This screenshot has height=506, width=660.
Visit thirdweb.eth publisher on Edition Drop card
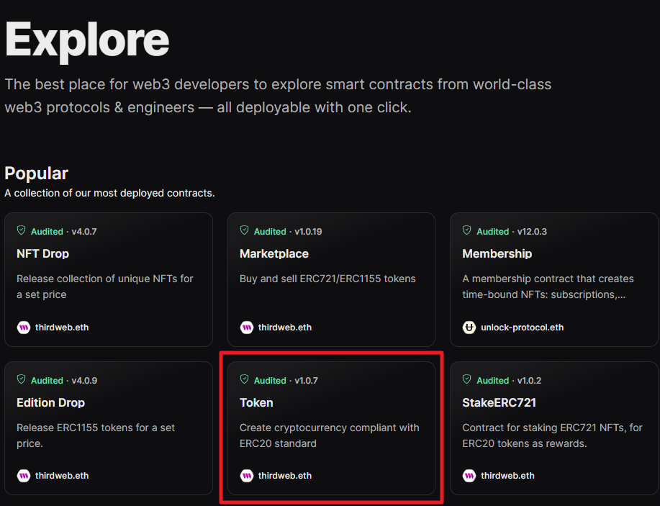coord(62,476)
